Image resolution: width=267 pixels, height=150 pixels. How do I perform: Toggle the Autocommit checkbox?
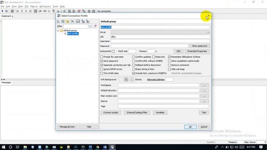click(x=113, y=51)
